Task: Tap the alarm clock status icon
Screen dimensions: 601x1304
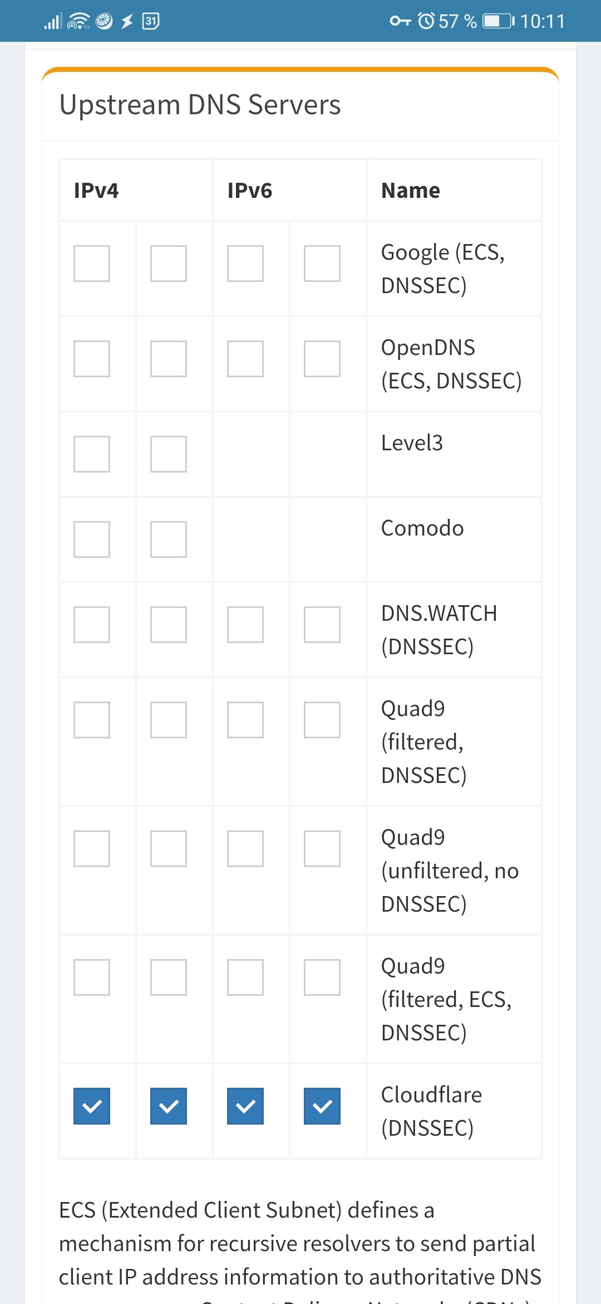Action: click(x=426, y=21)
